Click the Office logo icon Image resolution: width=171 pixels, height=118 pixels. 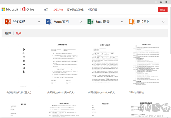pyautogui.click(x=24, y=9)
